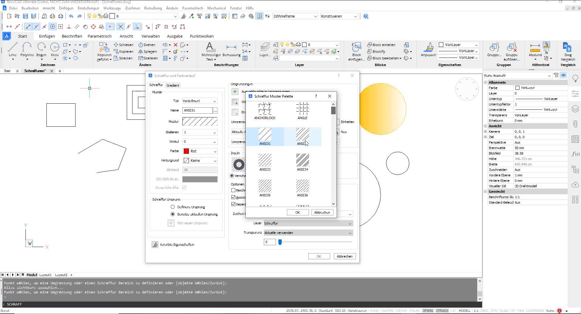Viewport: 581px width, 314px height.
Task: Select the Bogen arc tool
Action: [x=41, y=50]
